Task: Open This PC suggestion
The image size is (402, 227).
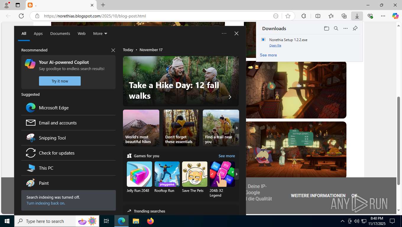Action: coord(68,168)
